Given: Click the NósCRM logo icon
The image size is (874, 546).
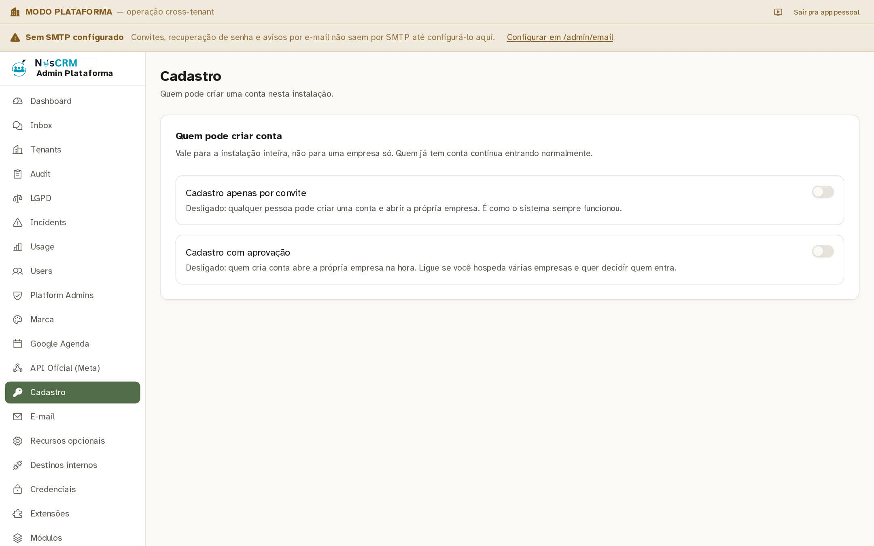Looking at the screenshot, I should (x=19, y=68).
